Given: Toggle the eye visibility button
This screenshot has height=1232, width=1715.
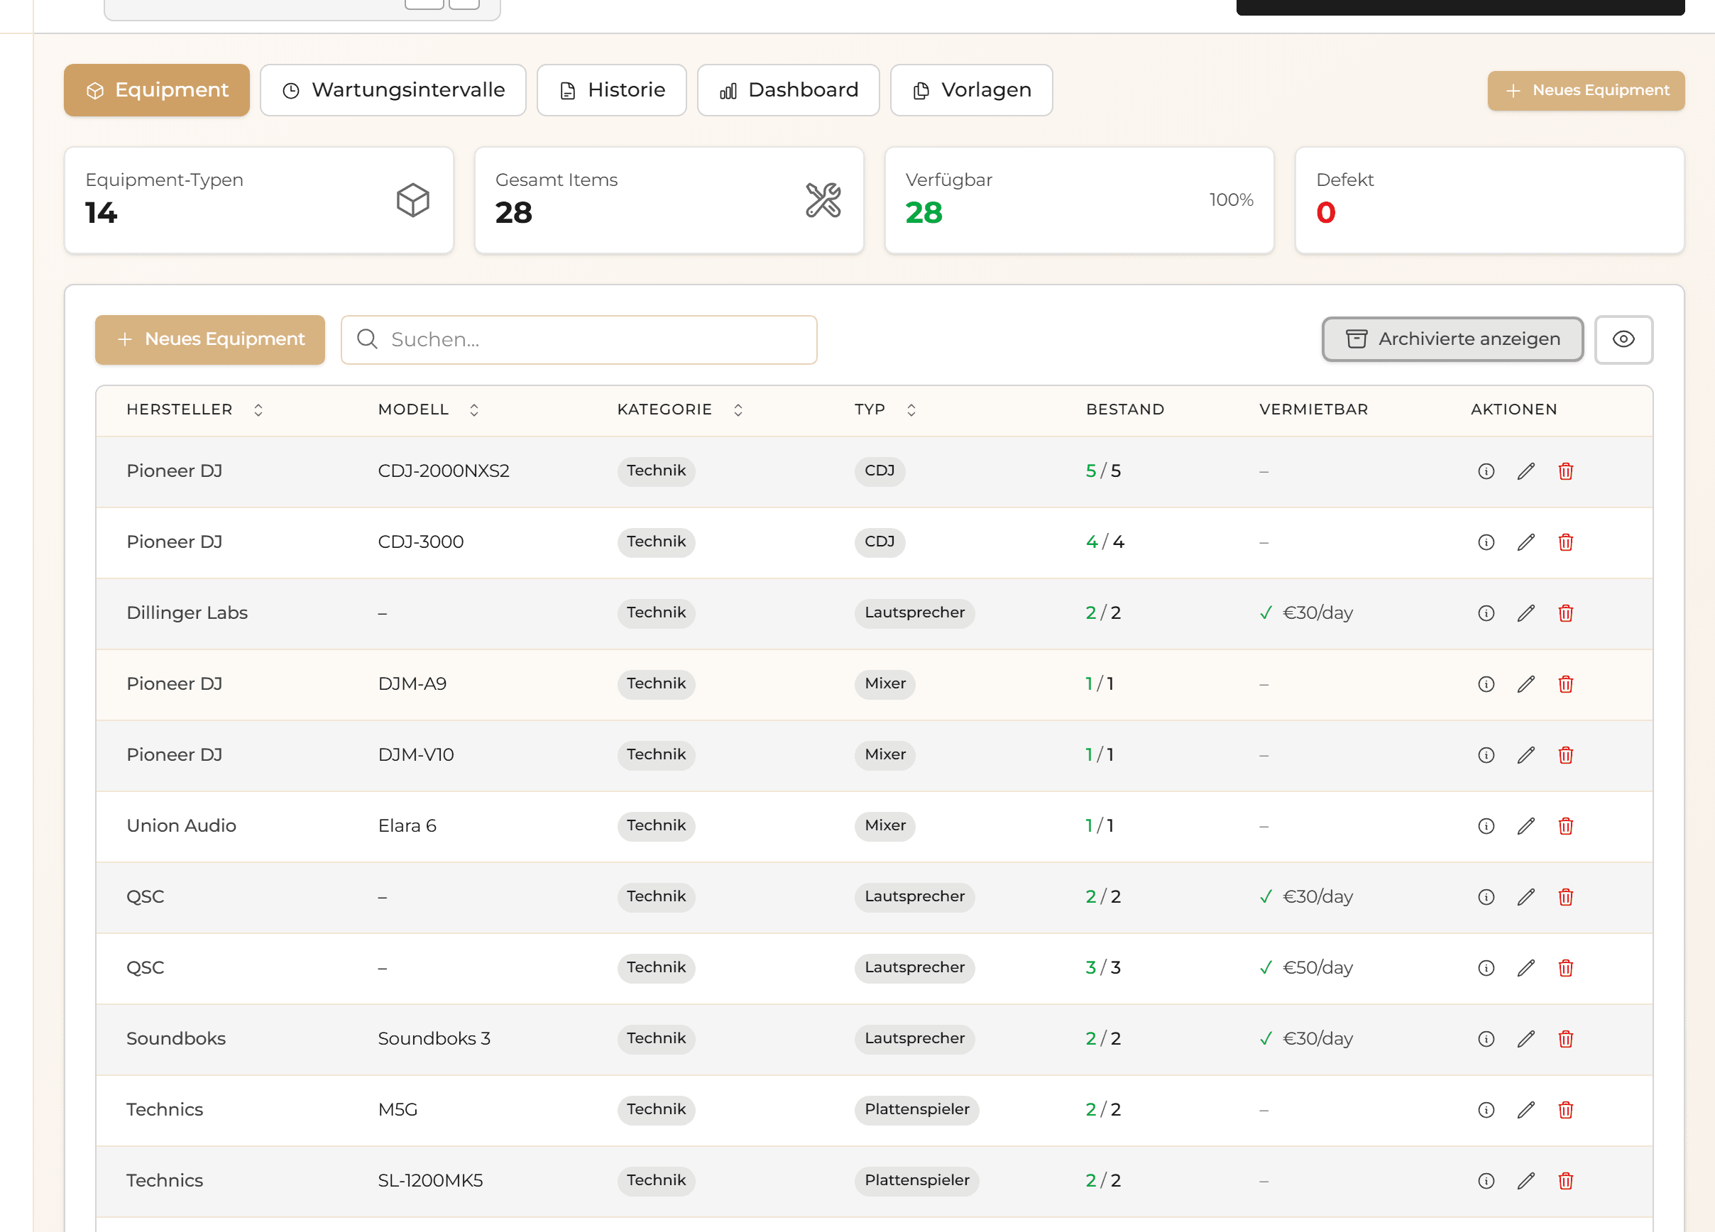Looking at the screenshot, I should pos(1623,339).
